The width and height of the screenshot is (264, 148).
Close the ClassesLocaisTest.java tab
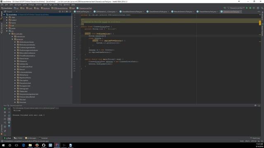(241, 12)
